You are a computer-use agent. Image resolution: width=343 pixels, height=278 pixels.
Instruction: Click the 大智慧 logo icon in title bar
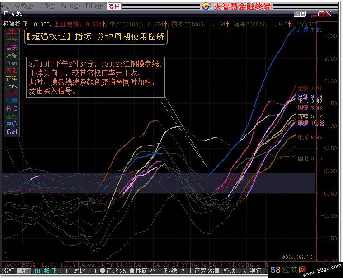pos(206,6)
